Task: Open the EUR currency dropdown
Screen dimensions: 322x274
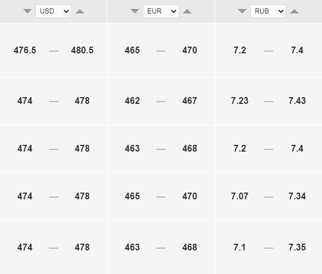Action: tap(161, 11)
